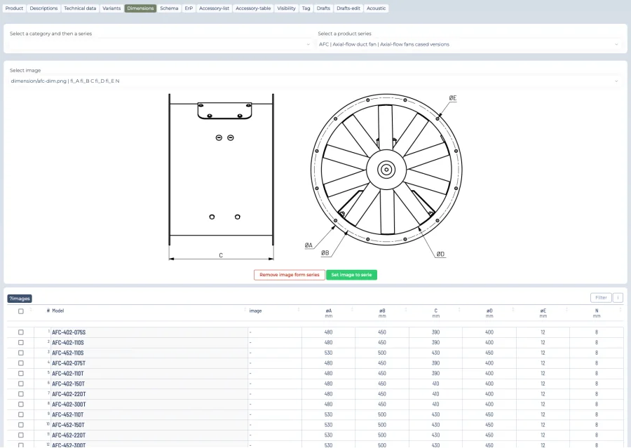Check the box for AFC-402-110S
This screenshot has width=631, height=448.
pos(21,343)
